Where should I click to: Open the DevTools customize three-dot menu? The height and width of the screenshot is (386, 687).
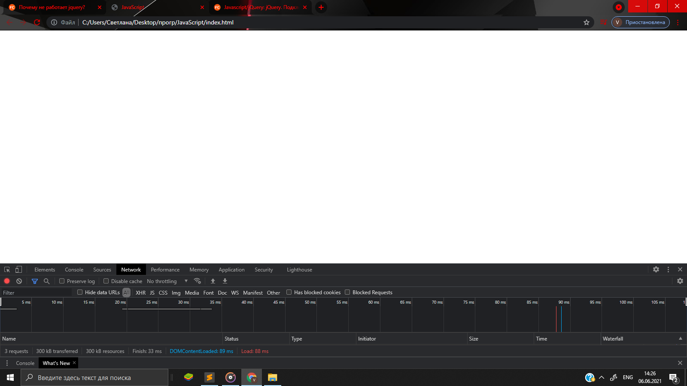668,270
